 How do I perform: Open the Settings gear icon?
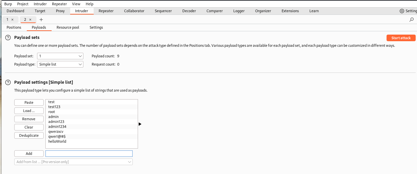pyautogui.click(x=402, y=11)
